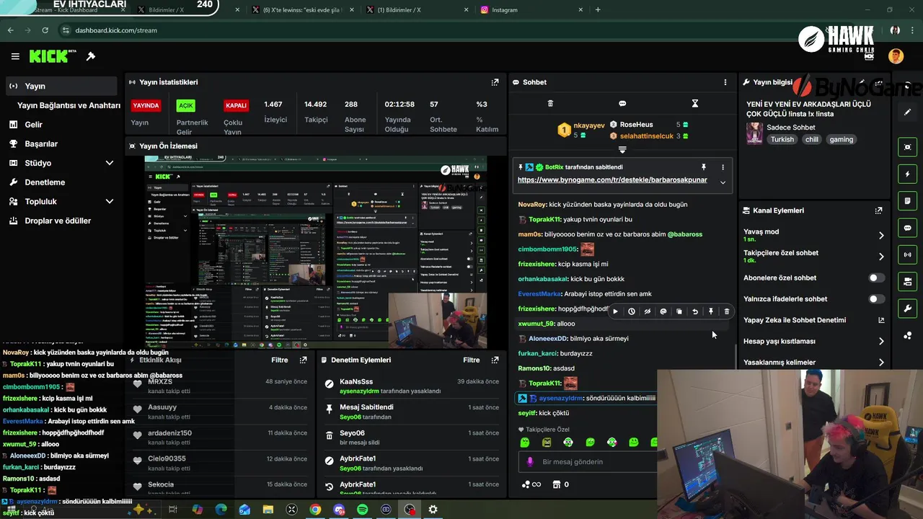Reload the dashboard.kick.com page
This screenshot has height=519, width=923.
(45, 30)
